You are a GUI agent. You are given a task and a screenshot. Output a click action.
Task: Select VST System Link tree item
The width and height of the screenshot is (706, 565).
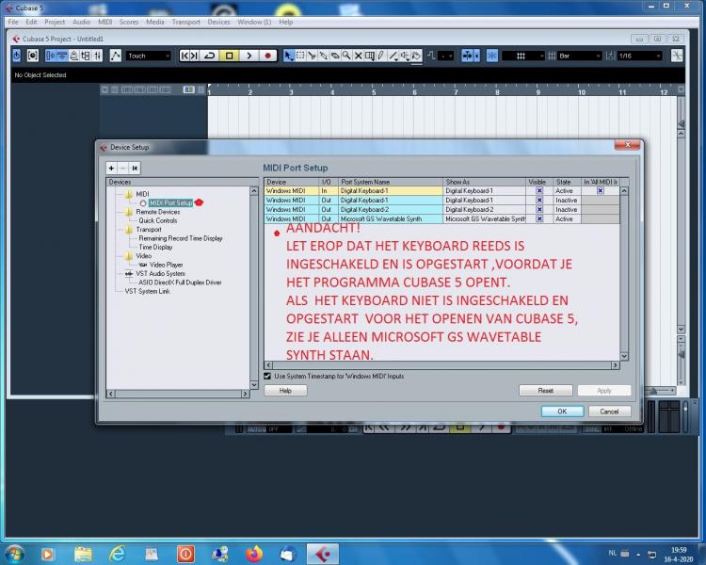point(147,292)
